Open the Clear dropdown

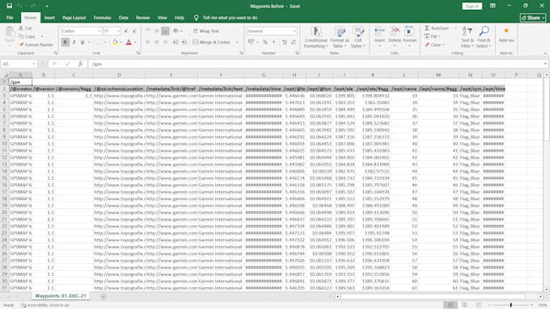coord(434,45)
